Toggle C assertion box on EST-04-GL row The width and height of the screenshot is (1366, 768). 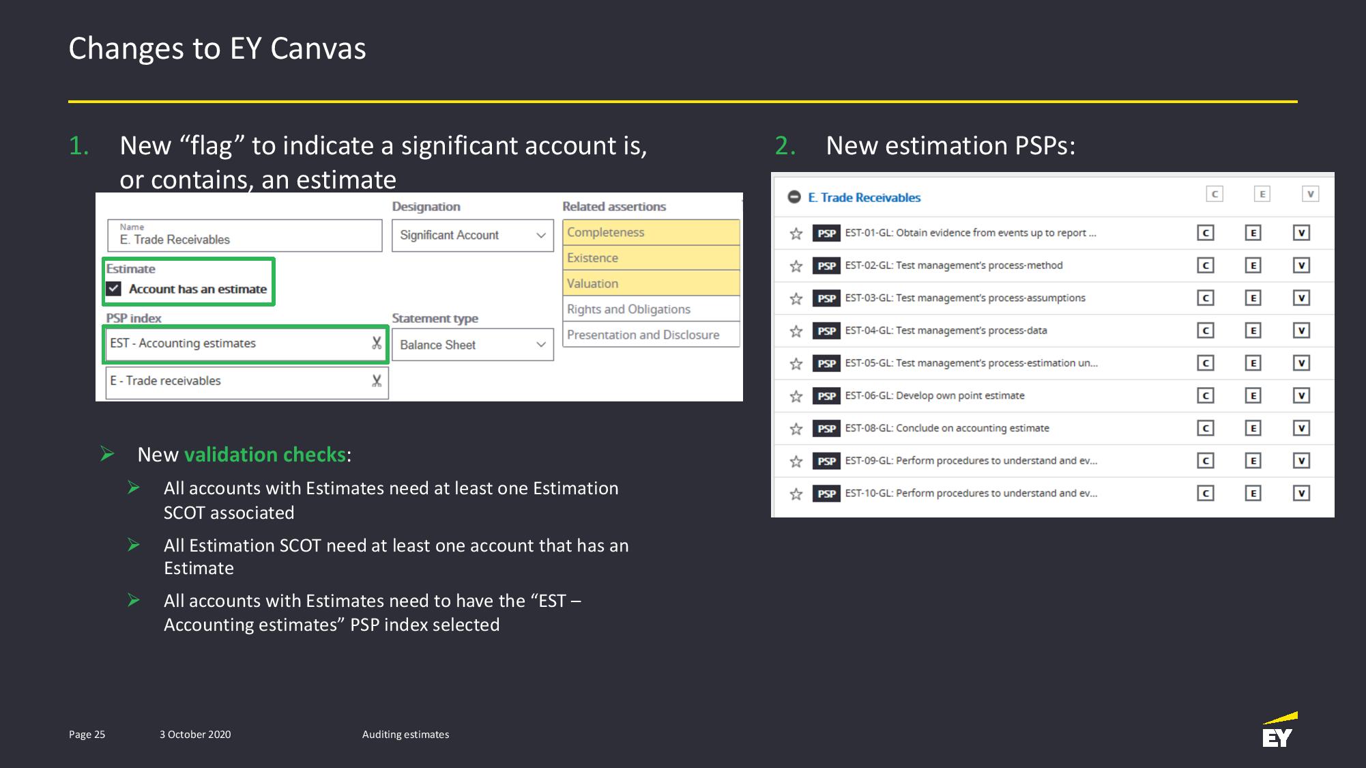tap(1206, 331)
